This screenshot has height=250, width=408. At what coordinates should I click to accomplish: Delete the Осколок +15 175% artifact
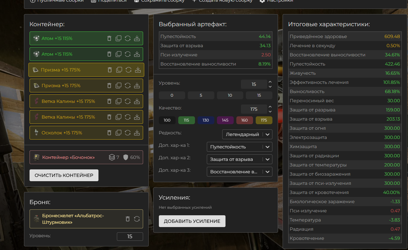(x=109, y=133)
